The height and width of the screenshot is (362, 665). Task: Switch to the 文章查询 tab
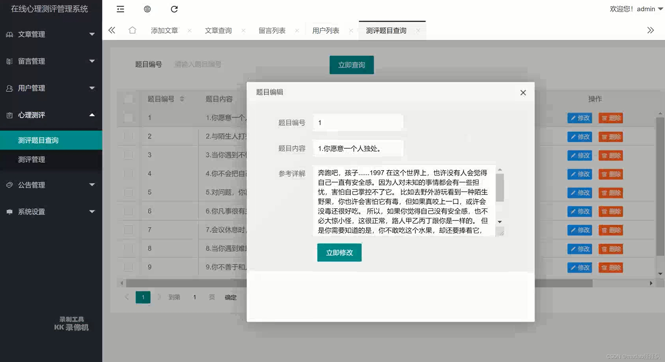[x=218, y=31]
